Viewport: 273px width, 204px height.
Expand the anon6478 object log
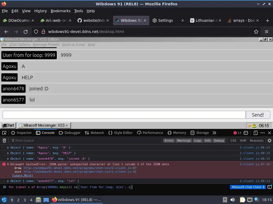(8, 159)
